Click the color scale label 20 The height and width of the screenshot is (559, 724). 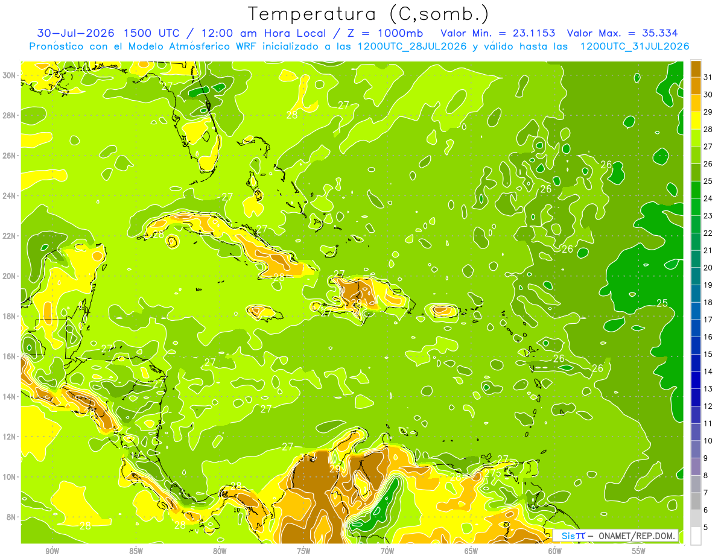(x=708, y=267)
